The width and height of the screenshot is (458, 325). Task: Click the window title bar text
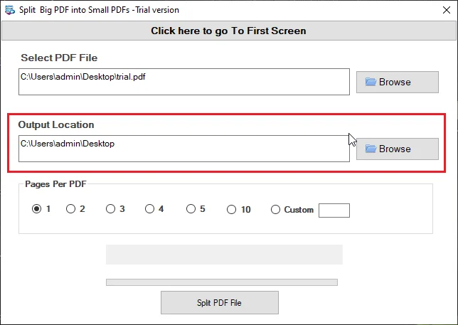(100, 10)
